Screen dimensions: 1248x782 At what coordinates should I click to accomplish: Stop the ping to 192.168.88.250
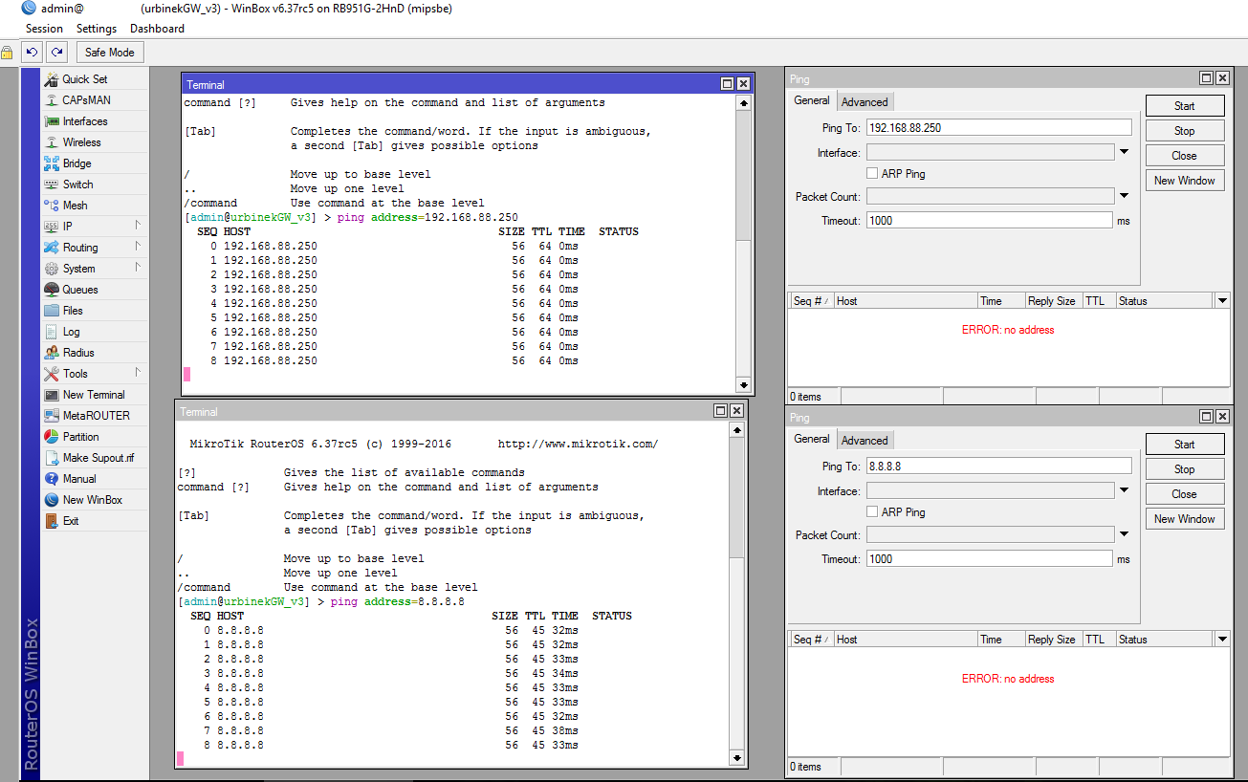click(x=1184, y=130)
